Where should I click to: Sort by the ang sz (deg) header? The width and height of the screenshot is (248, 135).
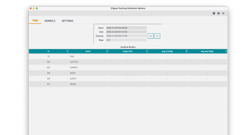pos(167,51)
